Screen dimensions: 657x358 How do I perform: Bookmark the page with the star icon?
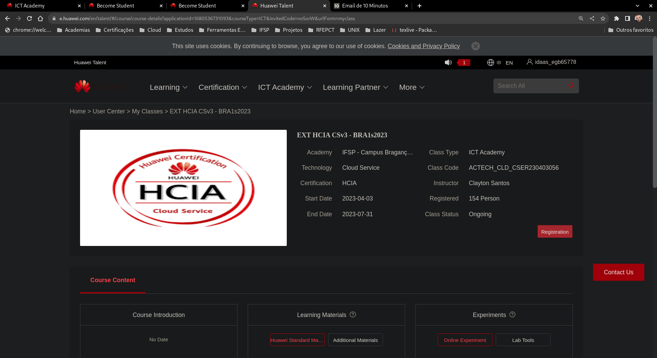603,18
